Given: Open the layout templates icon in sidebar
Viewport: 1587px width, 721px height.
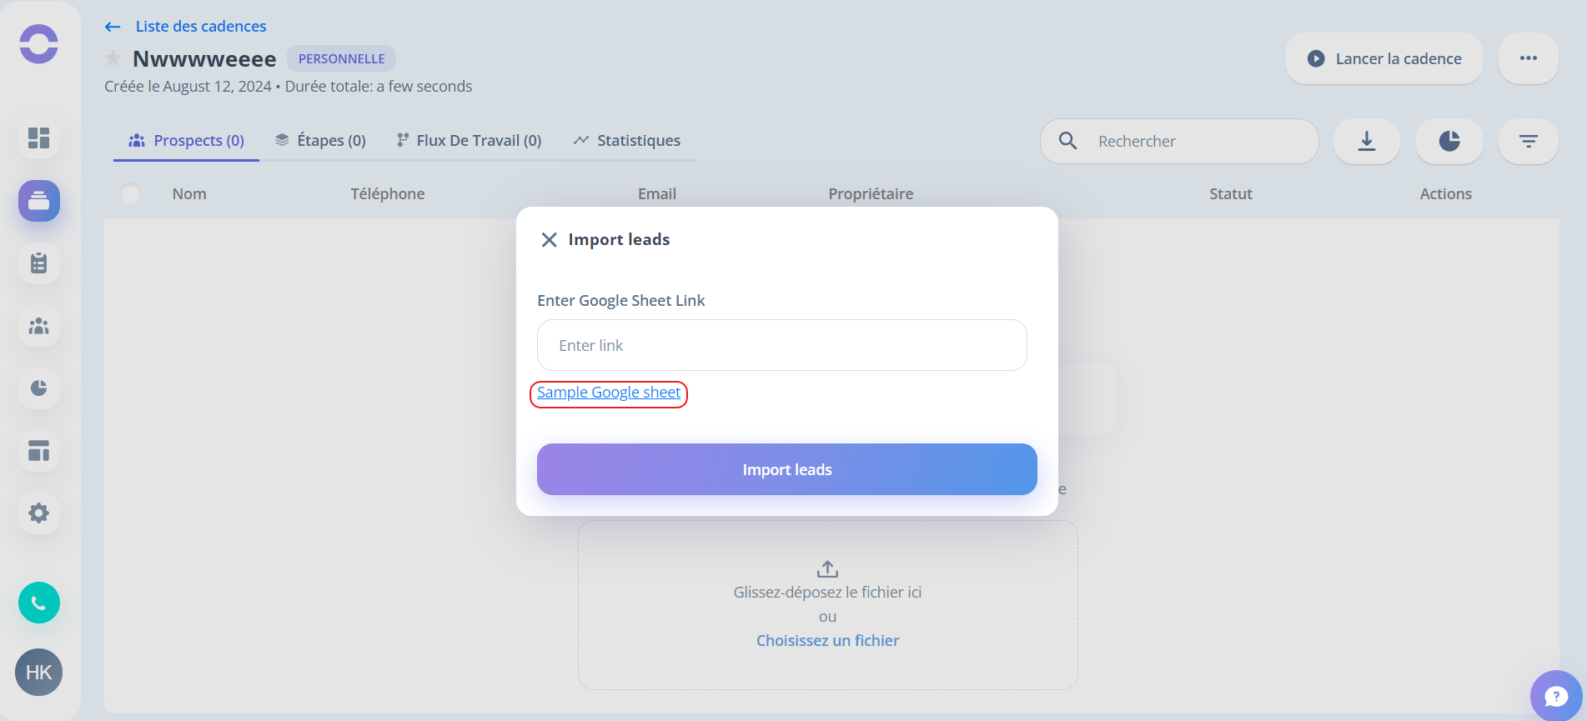Looking at the screenshot, I should (39, 451).
